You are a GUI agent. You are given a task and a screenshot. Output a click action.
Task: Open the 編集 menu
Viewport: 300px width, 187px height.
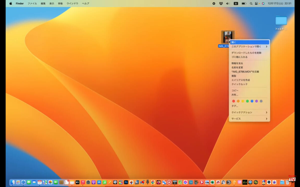click(x=43, y=3)
